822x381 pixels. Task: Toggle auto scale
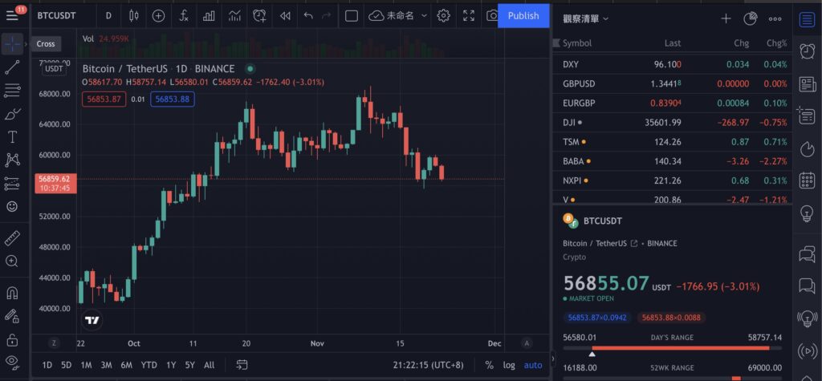click(533, 365)
